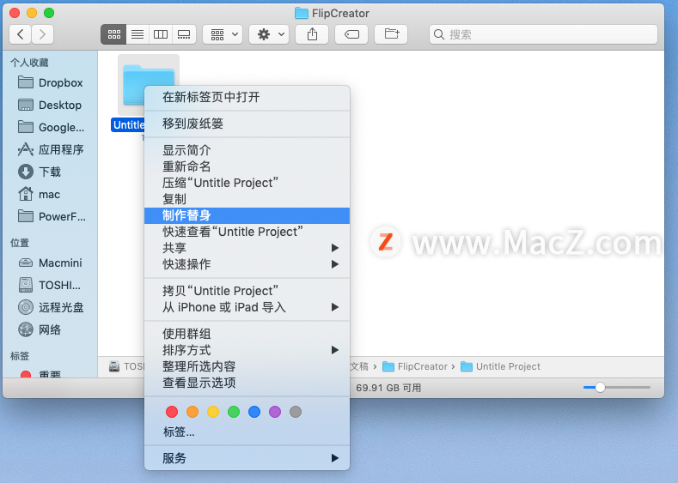Apply the orange tag color
The width and height of the screenshot is (678, 483).
pyautogui.click(x=192, y=412)
